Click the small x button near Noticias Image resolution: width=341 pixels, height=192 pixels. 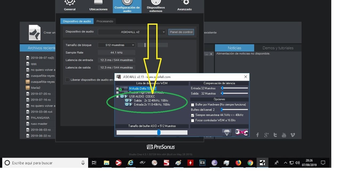click(211, 54)
